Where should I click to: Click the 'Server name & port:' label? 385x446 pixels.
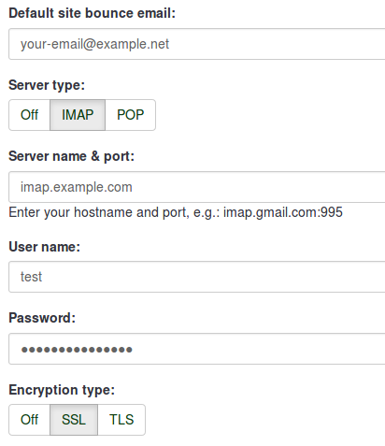pyautogui.click(x=71, y=156)
